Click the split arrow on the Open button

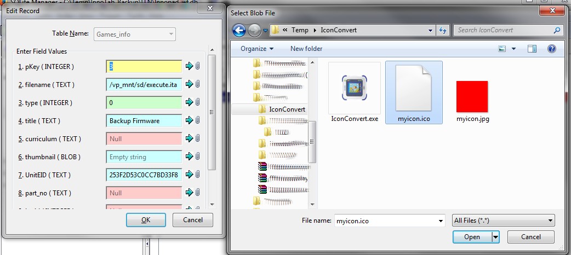click(496, 237)
